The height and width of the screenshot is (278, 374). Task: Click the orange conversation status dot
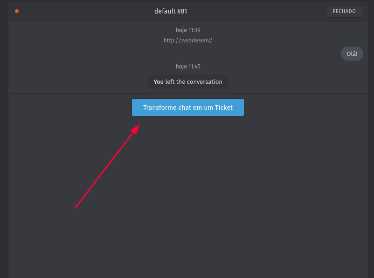tap(17, 11)
